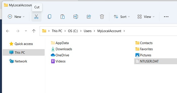
Task: Click the OneDrive cloud icon
Action: pos(53,55)
